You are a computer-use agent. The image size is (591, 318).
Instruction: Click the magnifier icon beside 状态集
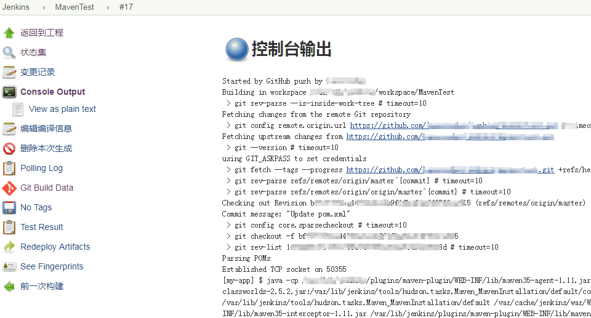tap(9, 52)
